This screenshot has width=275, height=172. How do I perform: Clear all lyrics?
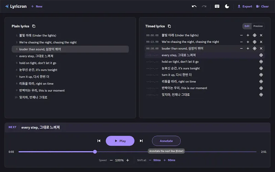coord(262,7)
